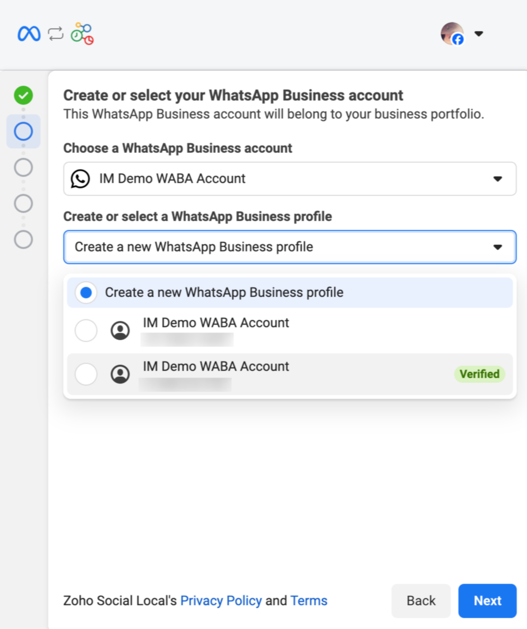Click profile icon of unverified WABA account
Viewport: 527px width, 629px height.
click(x=120, y=330)
